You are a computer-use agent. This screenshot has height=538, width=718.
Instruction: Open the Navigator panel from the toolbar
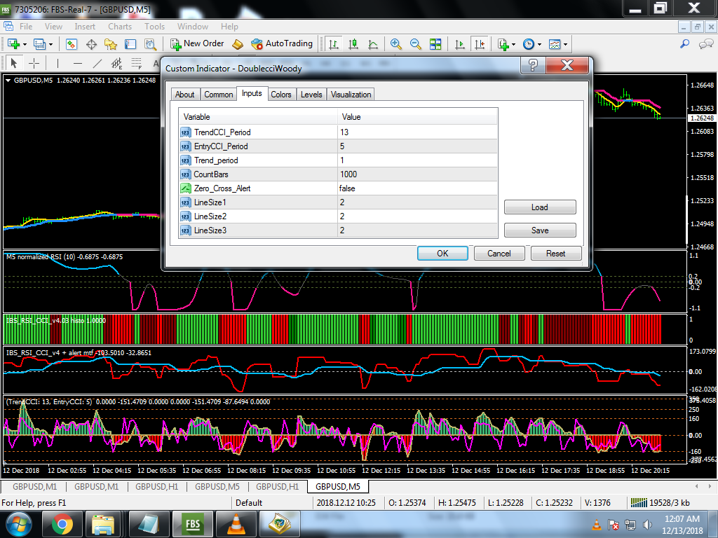click(110, 43)
